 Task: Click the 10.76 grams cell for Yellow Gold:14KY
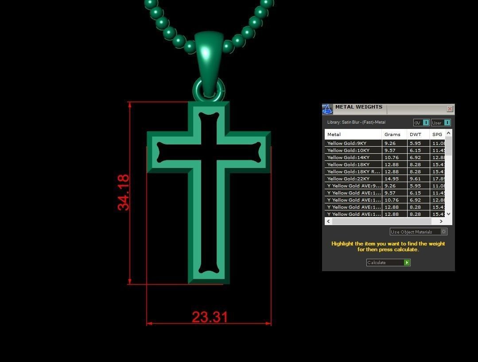tap(394, 157)
